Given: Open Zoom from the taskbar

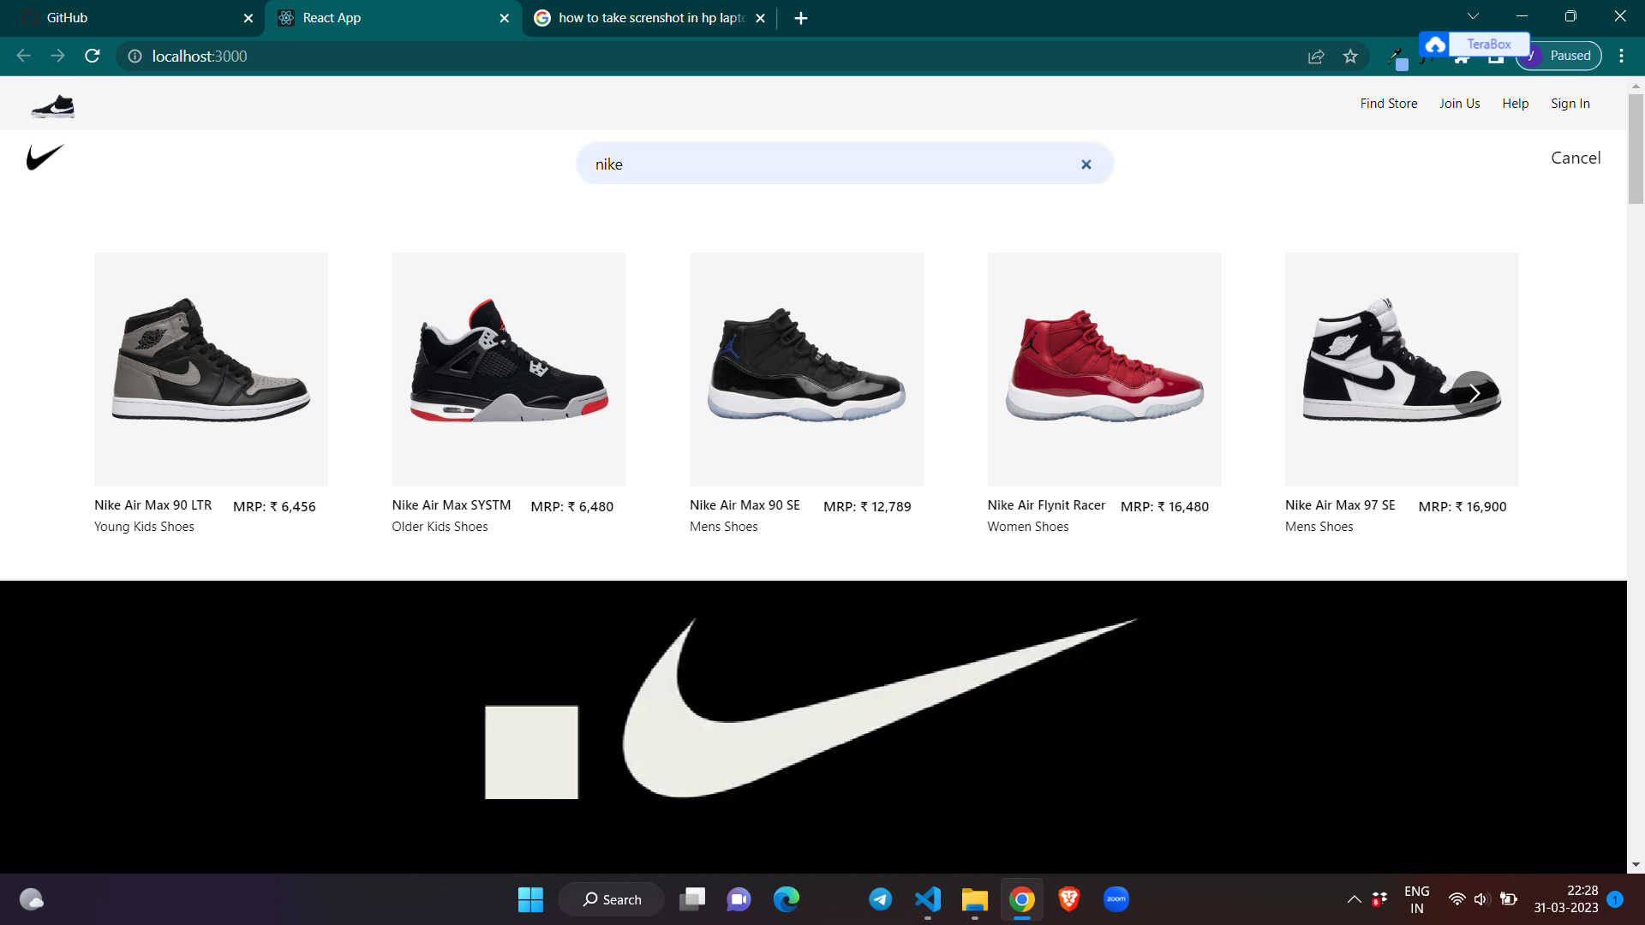Looking at the screenshot, I should [1116, 899].
